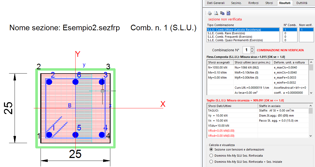The image size is (315, 167).
Task: Select the Risultati tab
Action: click(x=285, y=3)
